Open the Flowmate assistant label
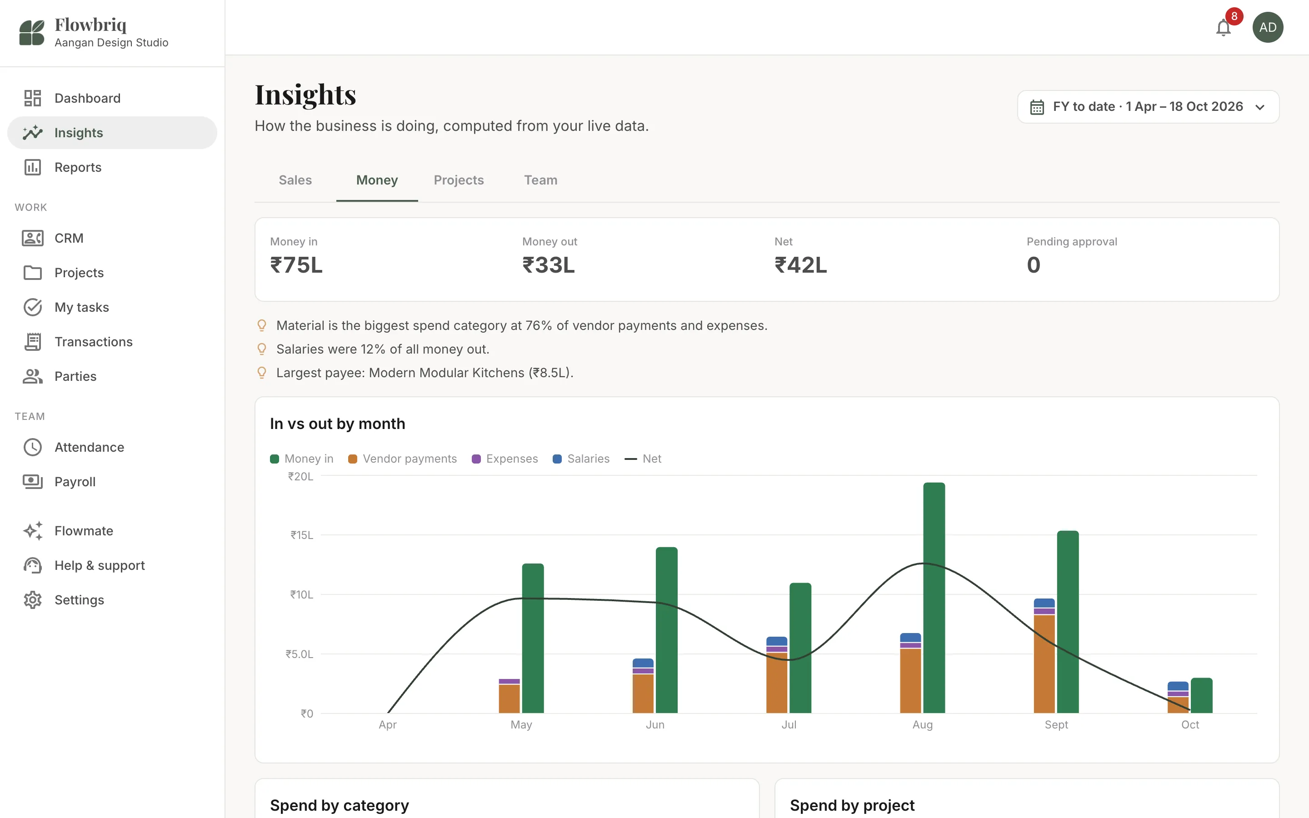This screenshot has width=1309, height=818. 84,531
